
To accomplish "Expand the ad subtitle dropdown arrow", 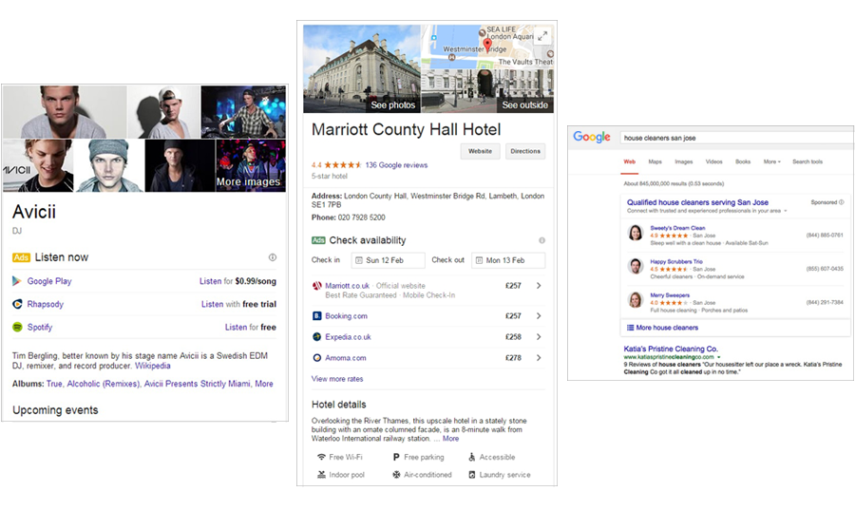I will [786, 211].
